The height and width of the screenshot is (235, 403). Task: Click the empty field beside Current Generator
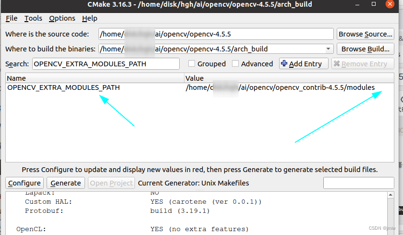(358, 183)
